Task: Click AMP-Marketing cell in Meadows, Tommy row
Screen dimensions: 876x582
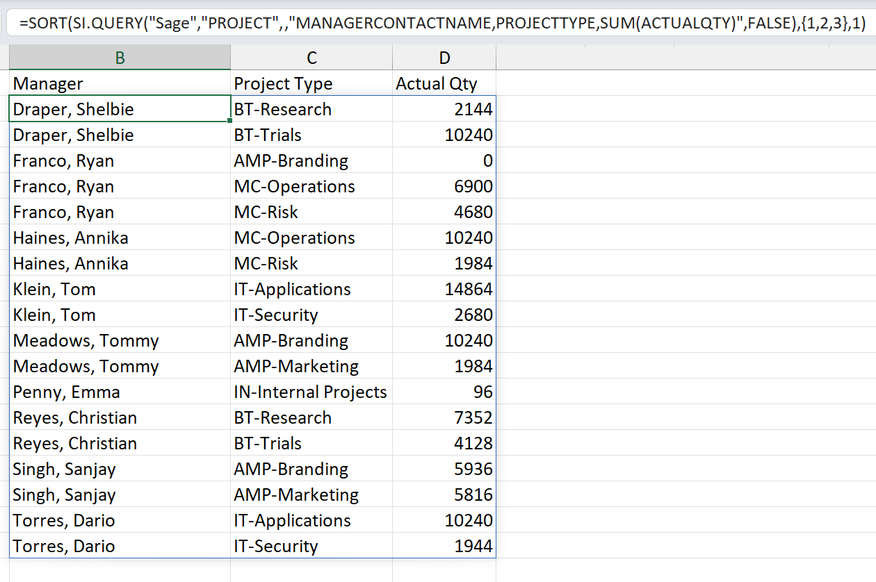Action: [311, 366]
